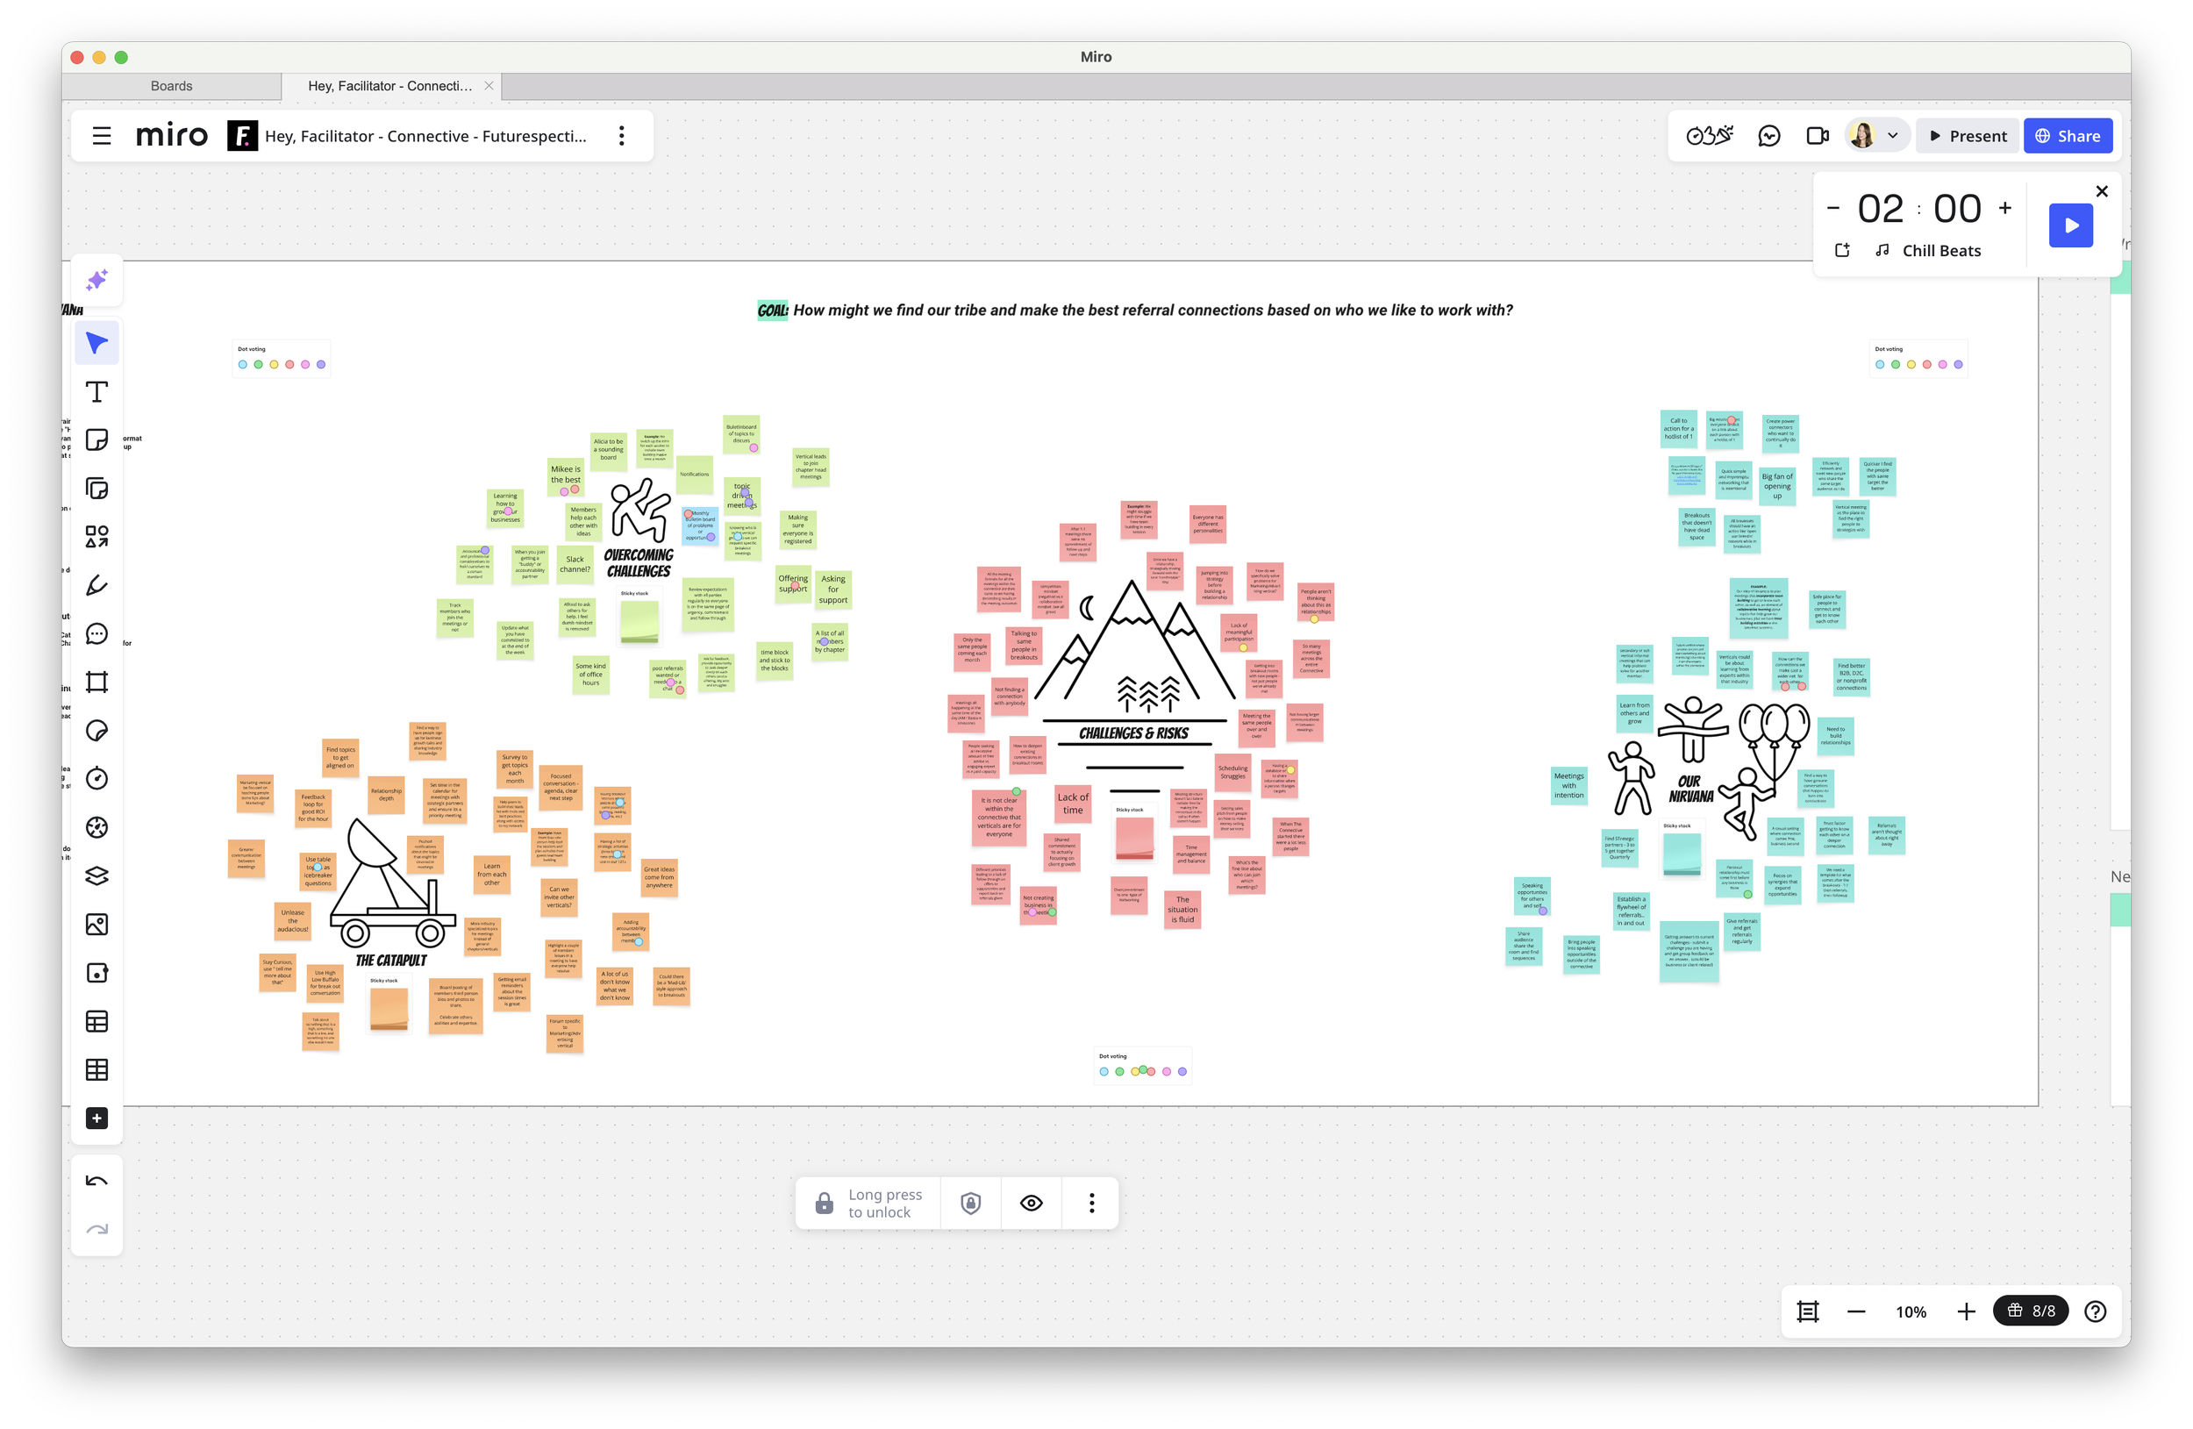
Task: Open the hamburger main menu
Action: (102, 136)
